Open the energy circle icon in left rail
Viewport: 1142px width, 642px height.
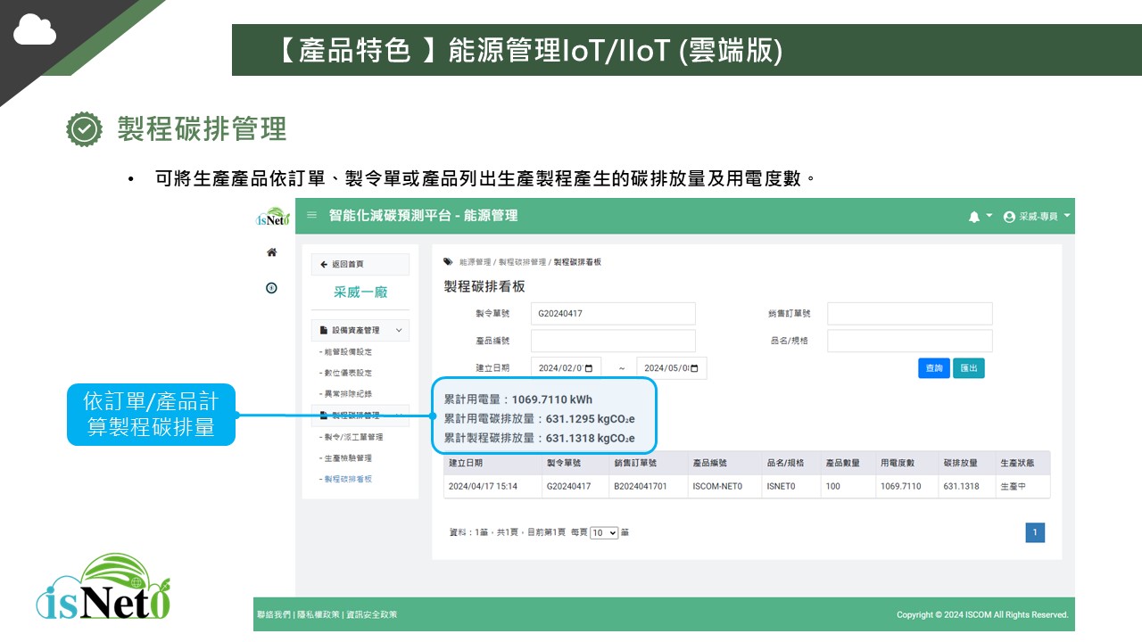272,288
